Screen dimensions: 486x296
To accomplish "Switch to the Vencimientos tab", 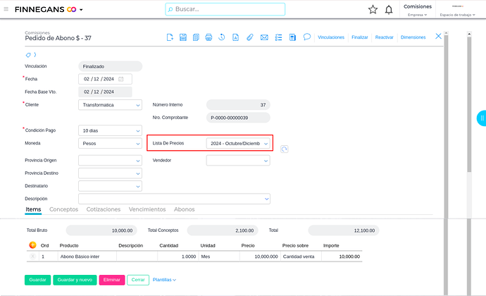I will pos(147,209).
